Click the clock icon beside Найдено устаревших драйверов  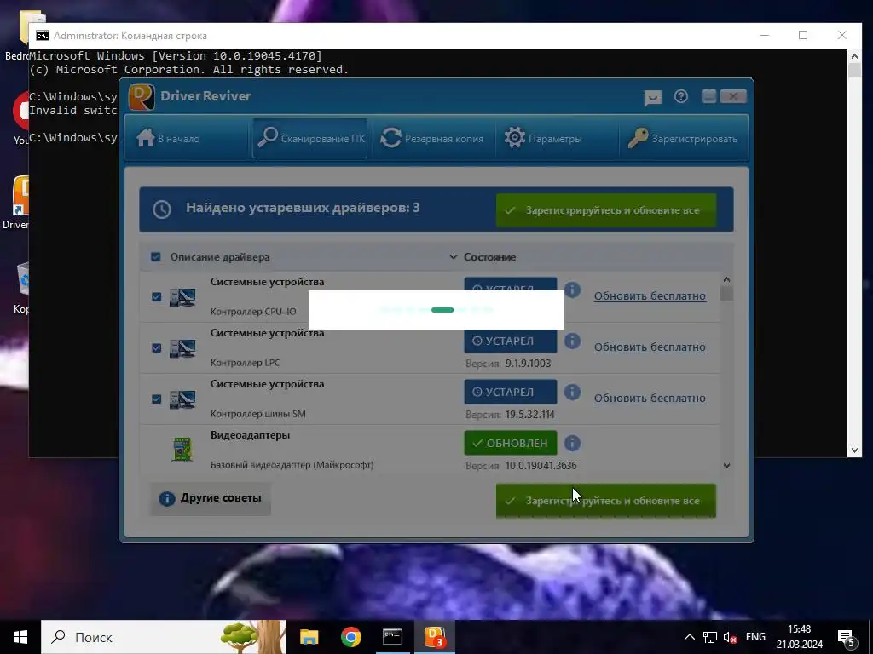pyautogui.click(x=162, y=209)
